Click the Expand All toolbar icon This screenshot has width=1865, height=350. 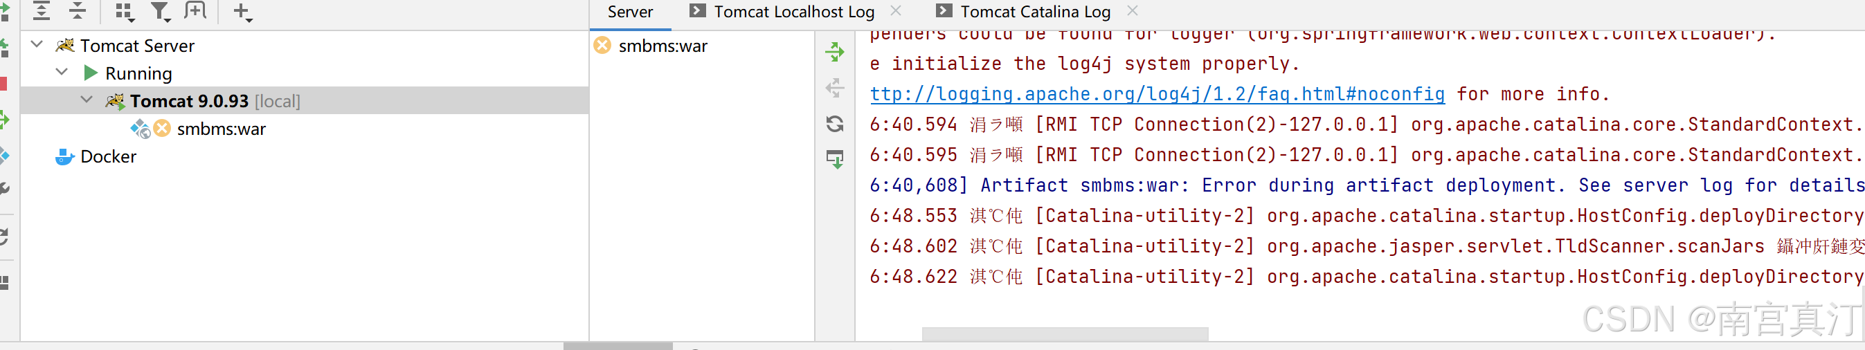point(42,11)
